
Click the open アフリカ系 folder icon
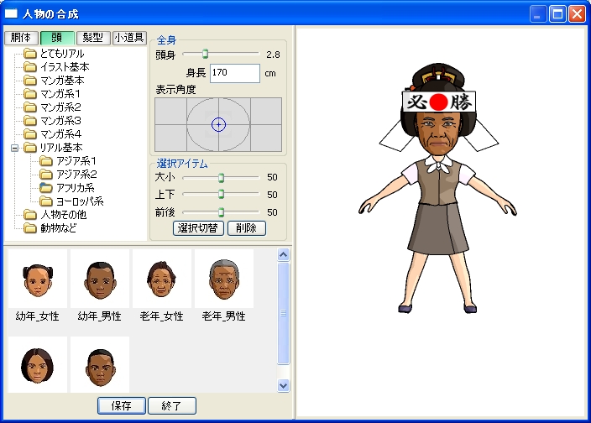tap(46, 188)
